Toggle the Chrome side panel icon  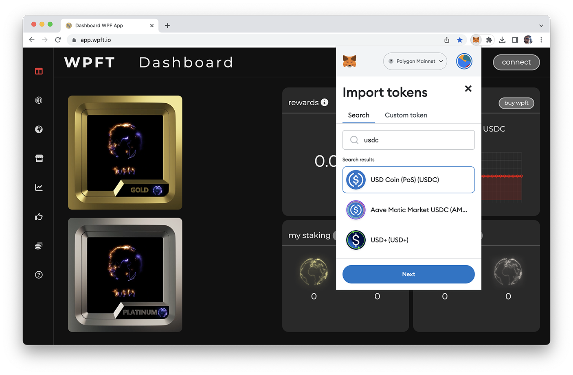(x=515, y=39)
